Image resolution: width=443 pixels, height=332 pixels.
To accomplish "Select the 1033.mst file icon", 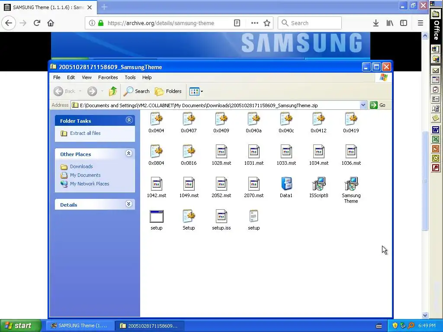I will pos(286,151).
